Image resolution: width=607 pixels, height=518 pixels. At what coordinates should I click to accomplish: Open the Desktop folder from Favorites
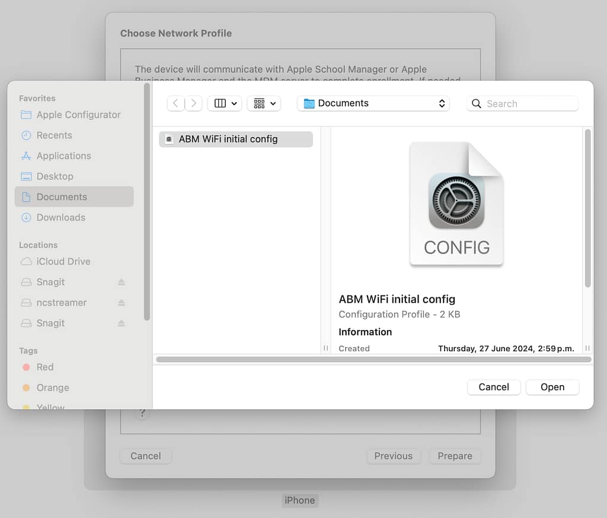[x=55, y=176]
